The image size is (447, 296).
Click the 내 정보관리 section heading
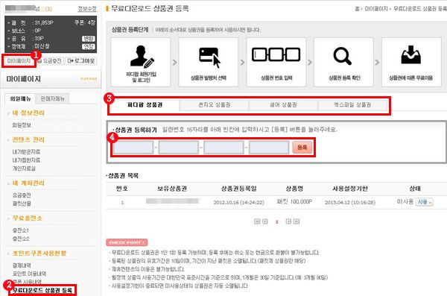28,113
